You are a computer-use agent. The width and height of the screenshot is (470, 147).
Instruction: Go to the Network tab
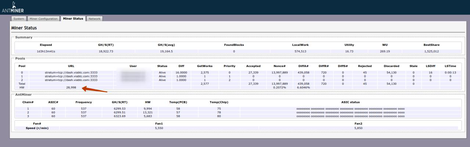pyautogui.click(x=94, y=19)
